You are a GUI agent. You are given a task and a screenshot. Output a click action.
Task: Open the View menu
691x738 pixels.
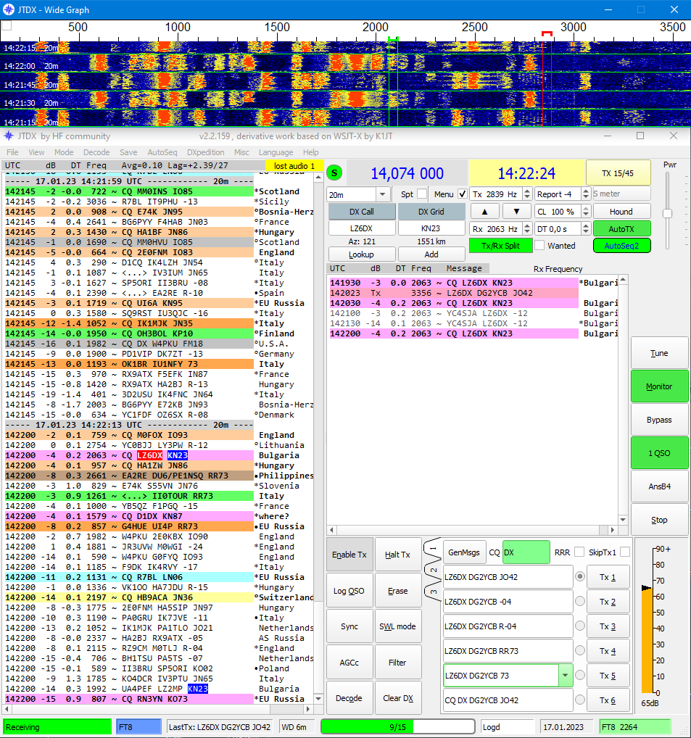point(36,152)
